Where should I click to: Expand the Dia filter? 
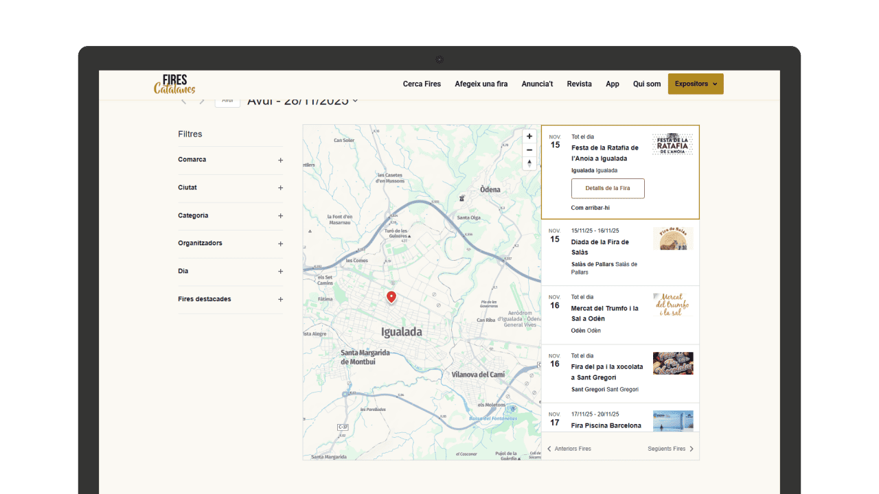click(280, 272)
